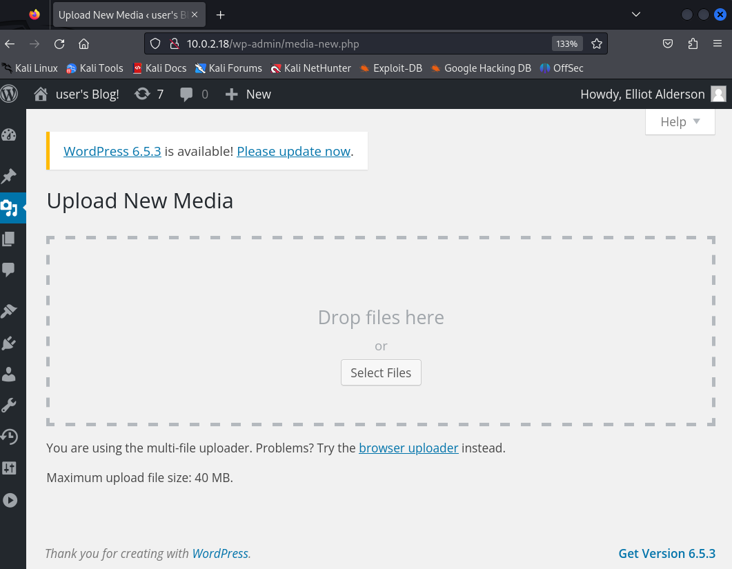This screenshot has height=569, width=732.
Task: Bookmark this page with the star icon
Action: pyautogui.click(x=597, y=43)
